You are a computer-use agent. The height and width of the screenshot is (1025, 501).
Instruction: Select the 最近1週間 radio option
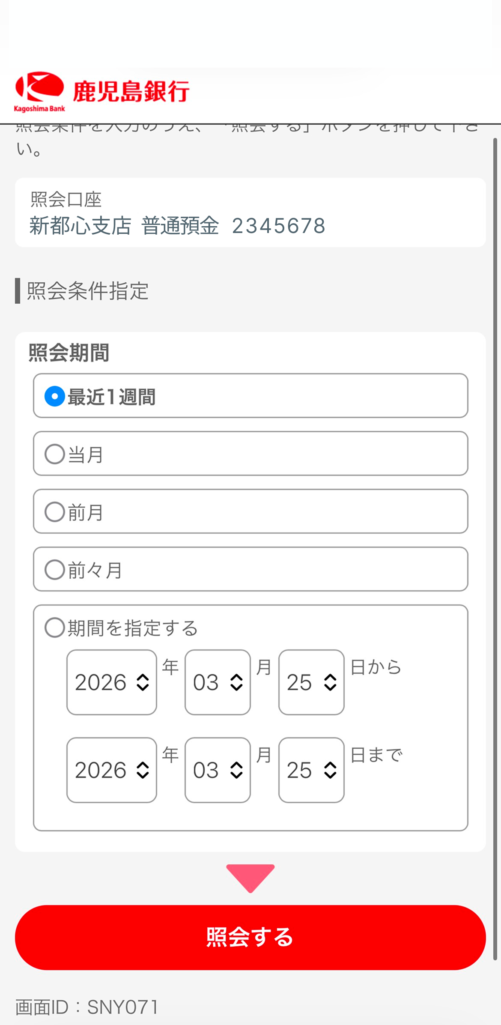tap(55, 396)
